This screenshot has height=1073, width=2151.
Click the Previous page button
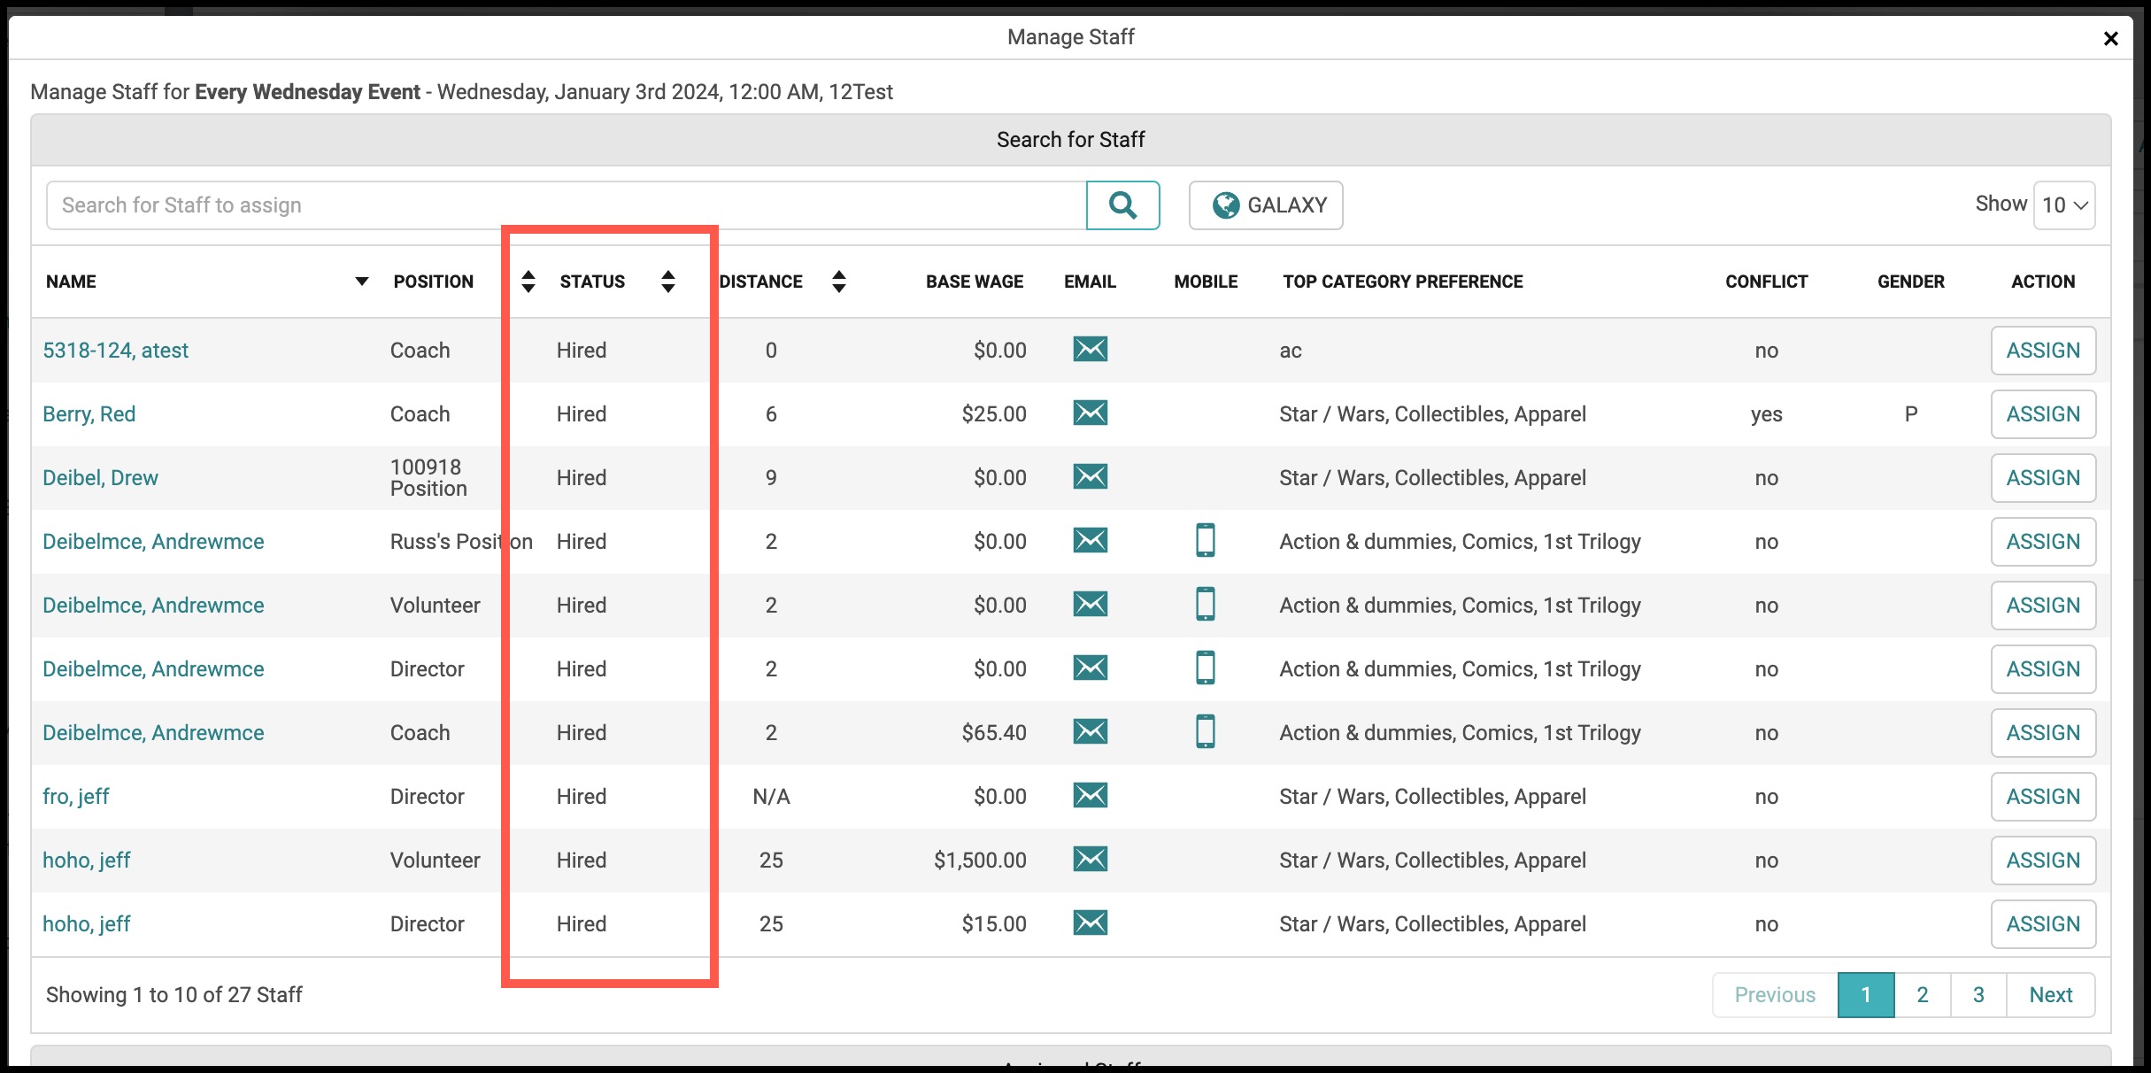pyautogui.click(x=1776, y=995)
